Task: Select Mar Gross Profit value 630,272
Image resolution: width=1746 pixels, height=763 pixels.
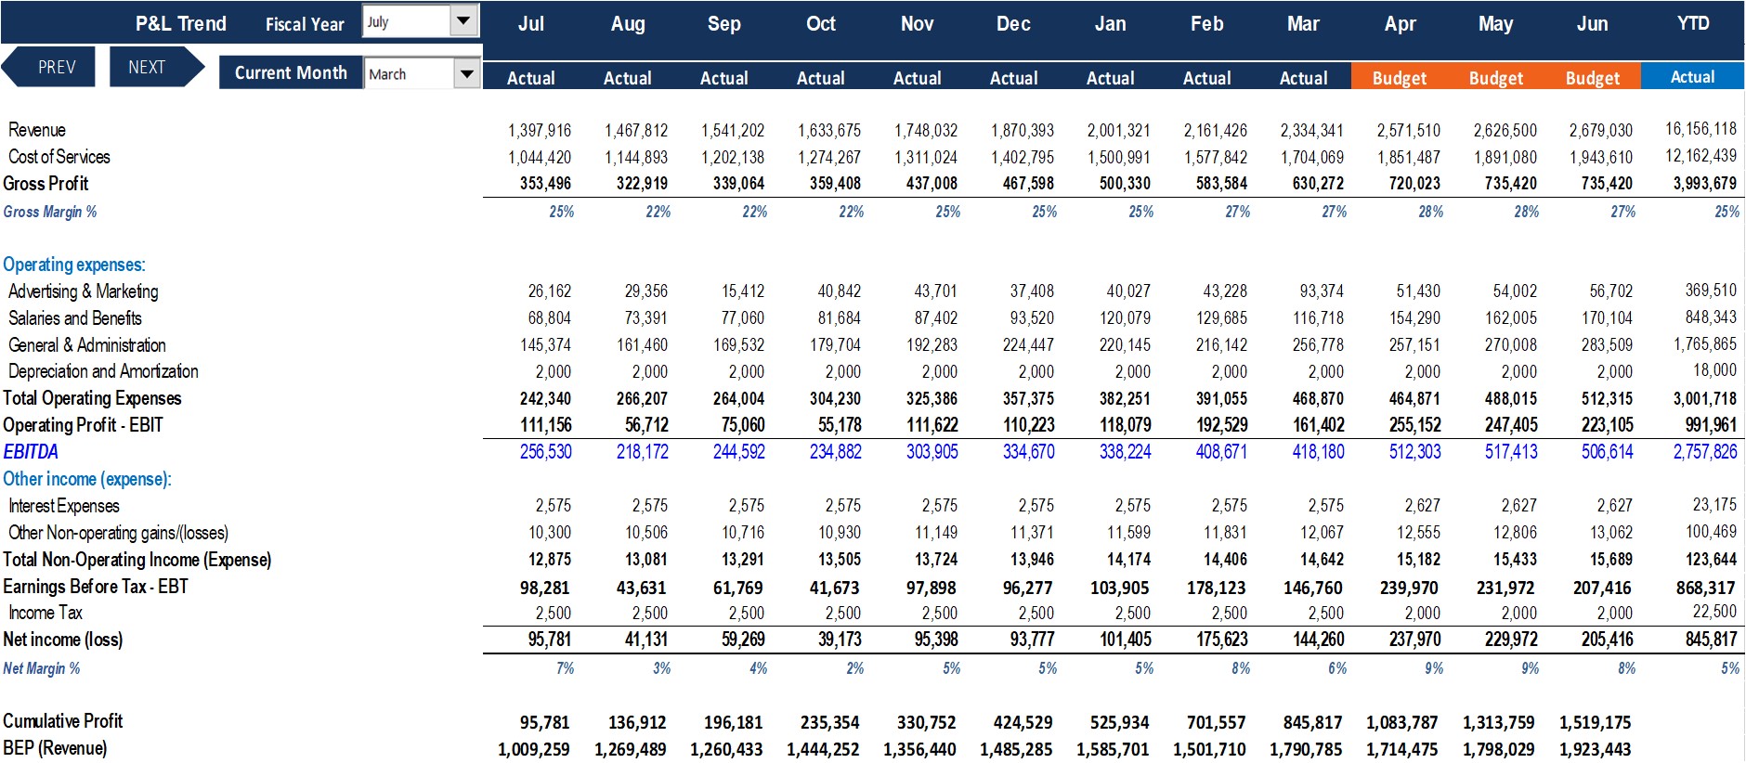Action: click(x=1318, y=184)
